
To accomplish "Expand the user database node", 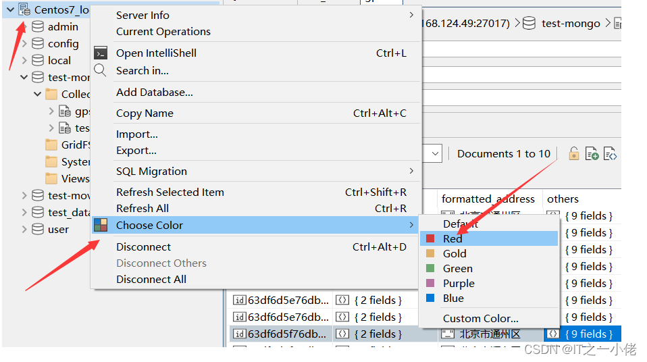I will click(24, 229).
